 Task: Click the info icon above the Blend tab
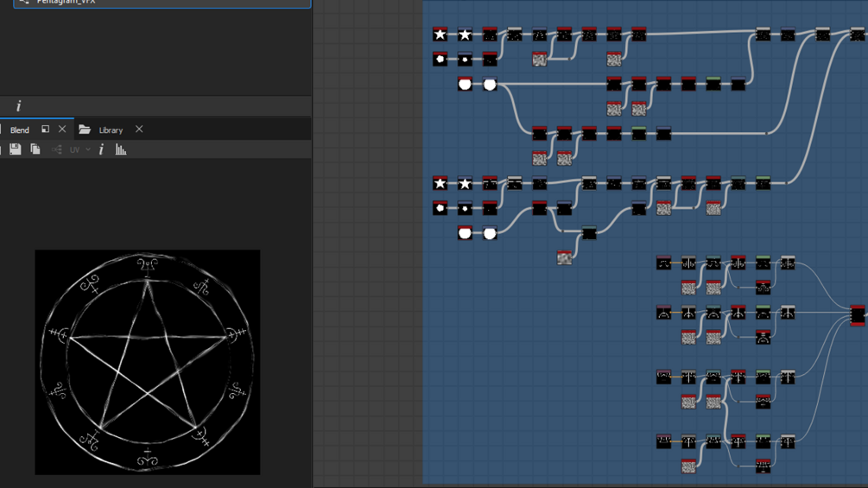(18, 105)
